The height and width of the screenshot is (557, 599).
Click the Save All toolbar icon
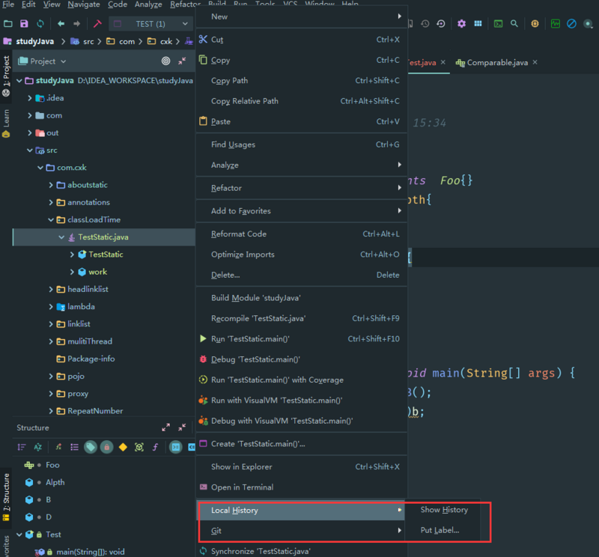24,24
